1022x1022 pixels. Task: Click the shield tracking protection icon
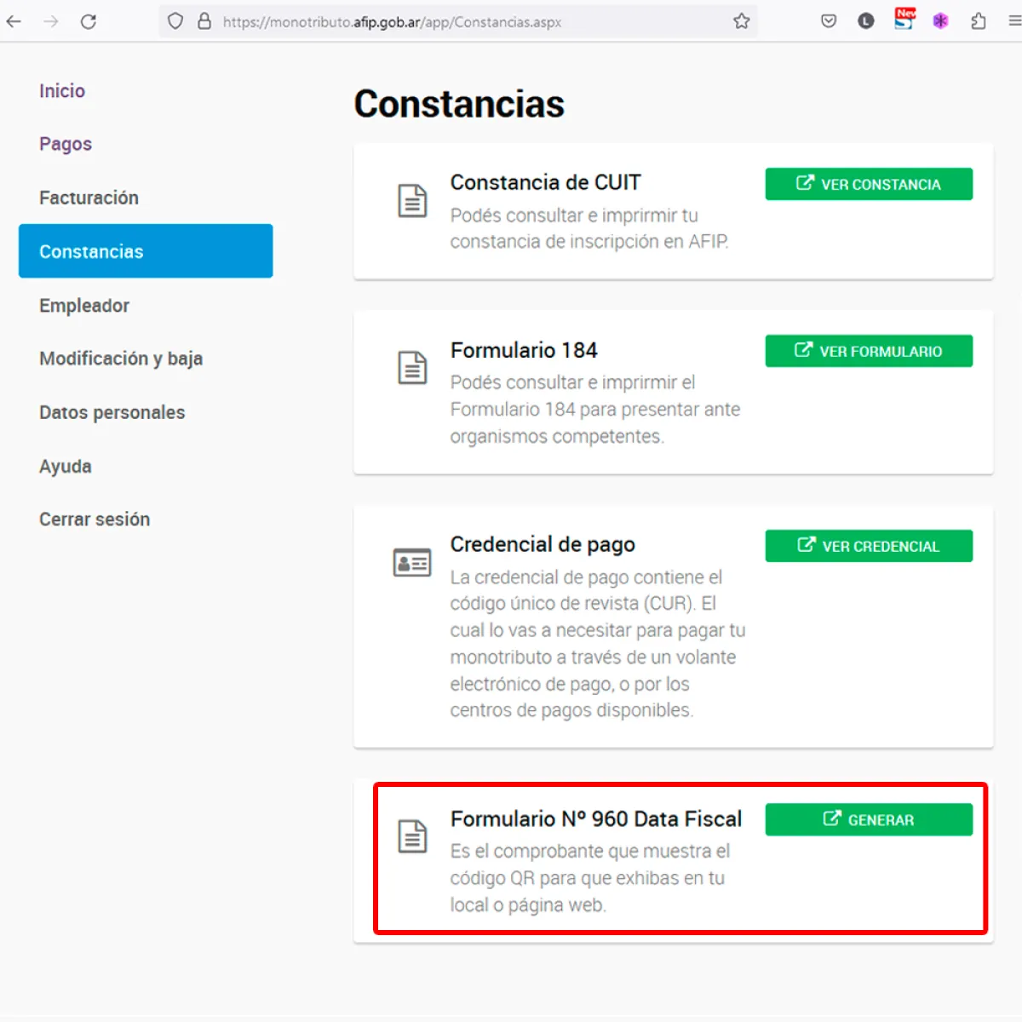pos(175,21)
